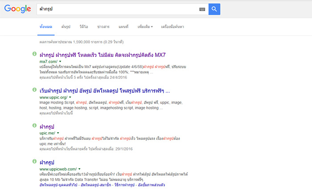The image size is (312, 191).
Task: Open ฝากรูป result from www.uppicweb.com
Action: pos(47,163)
